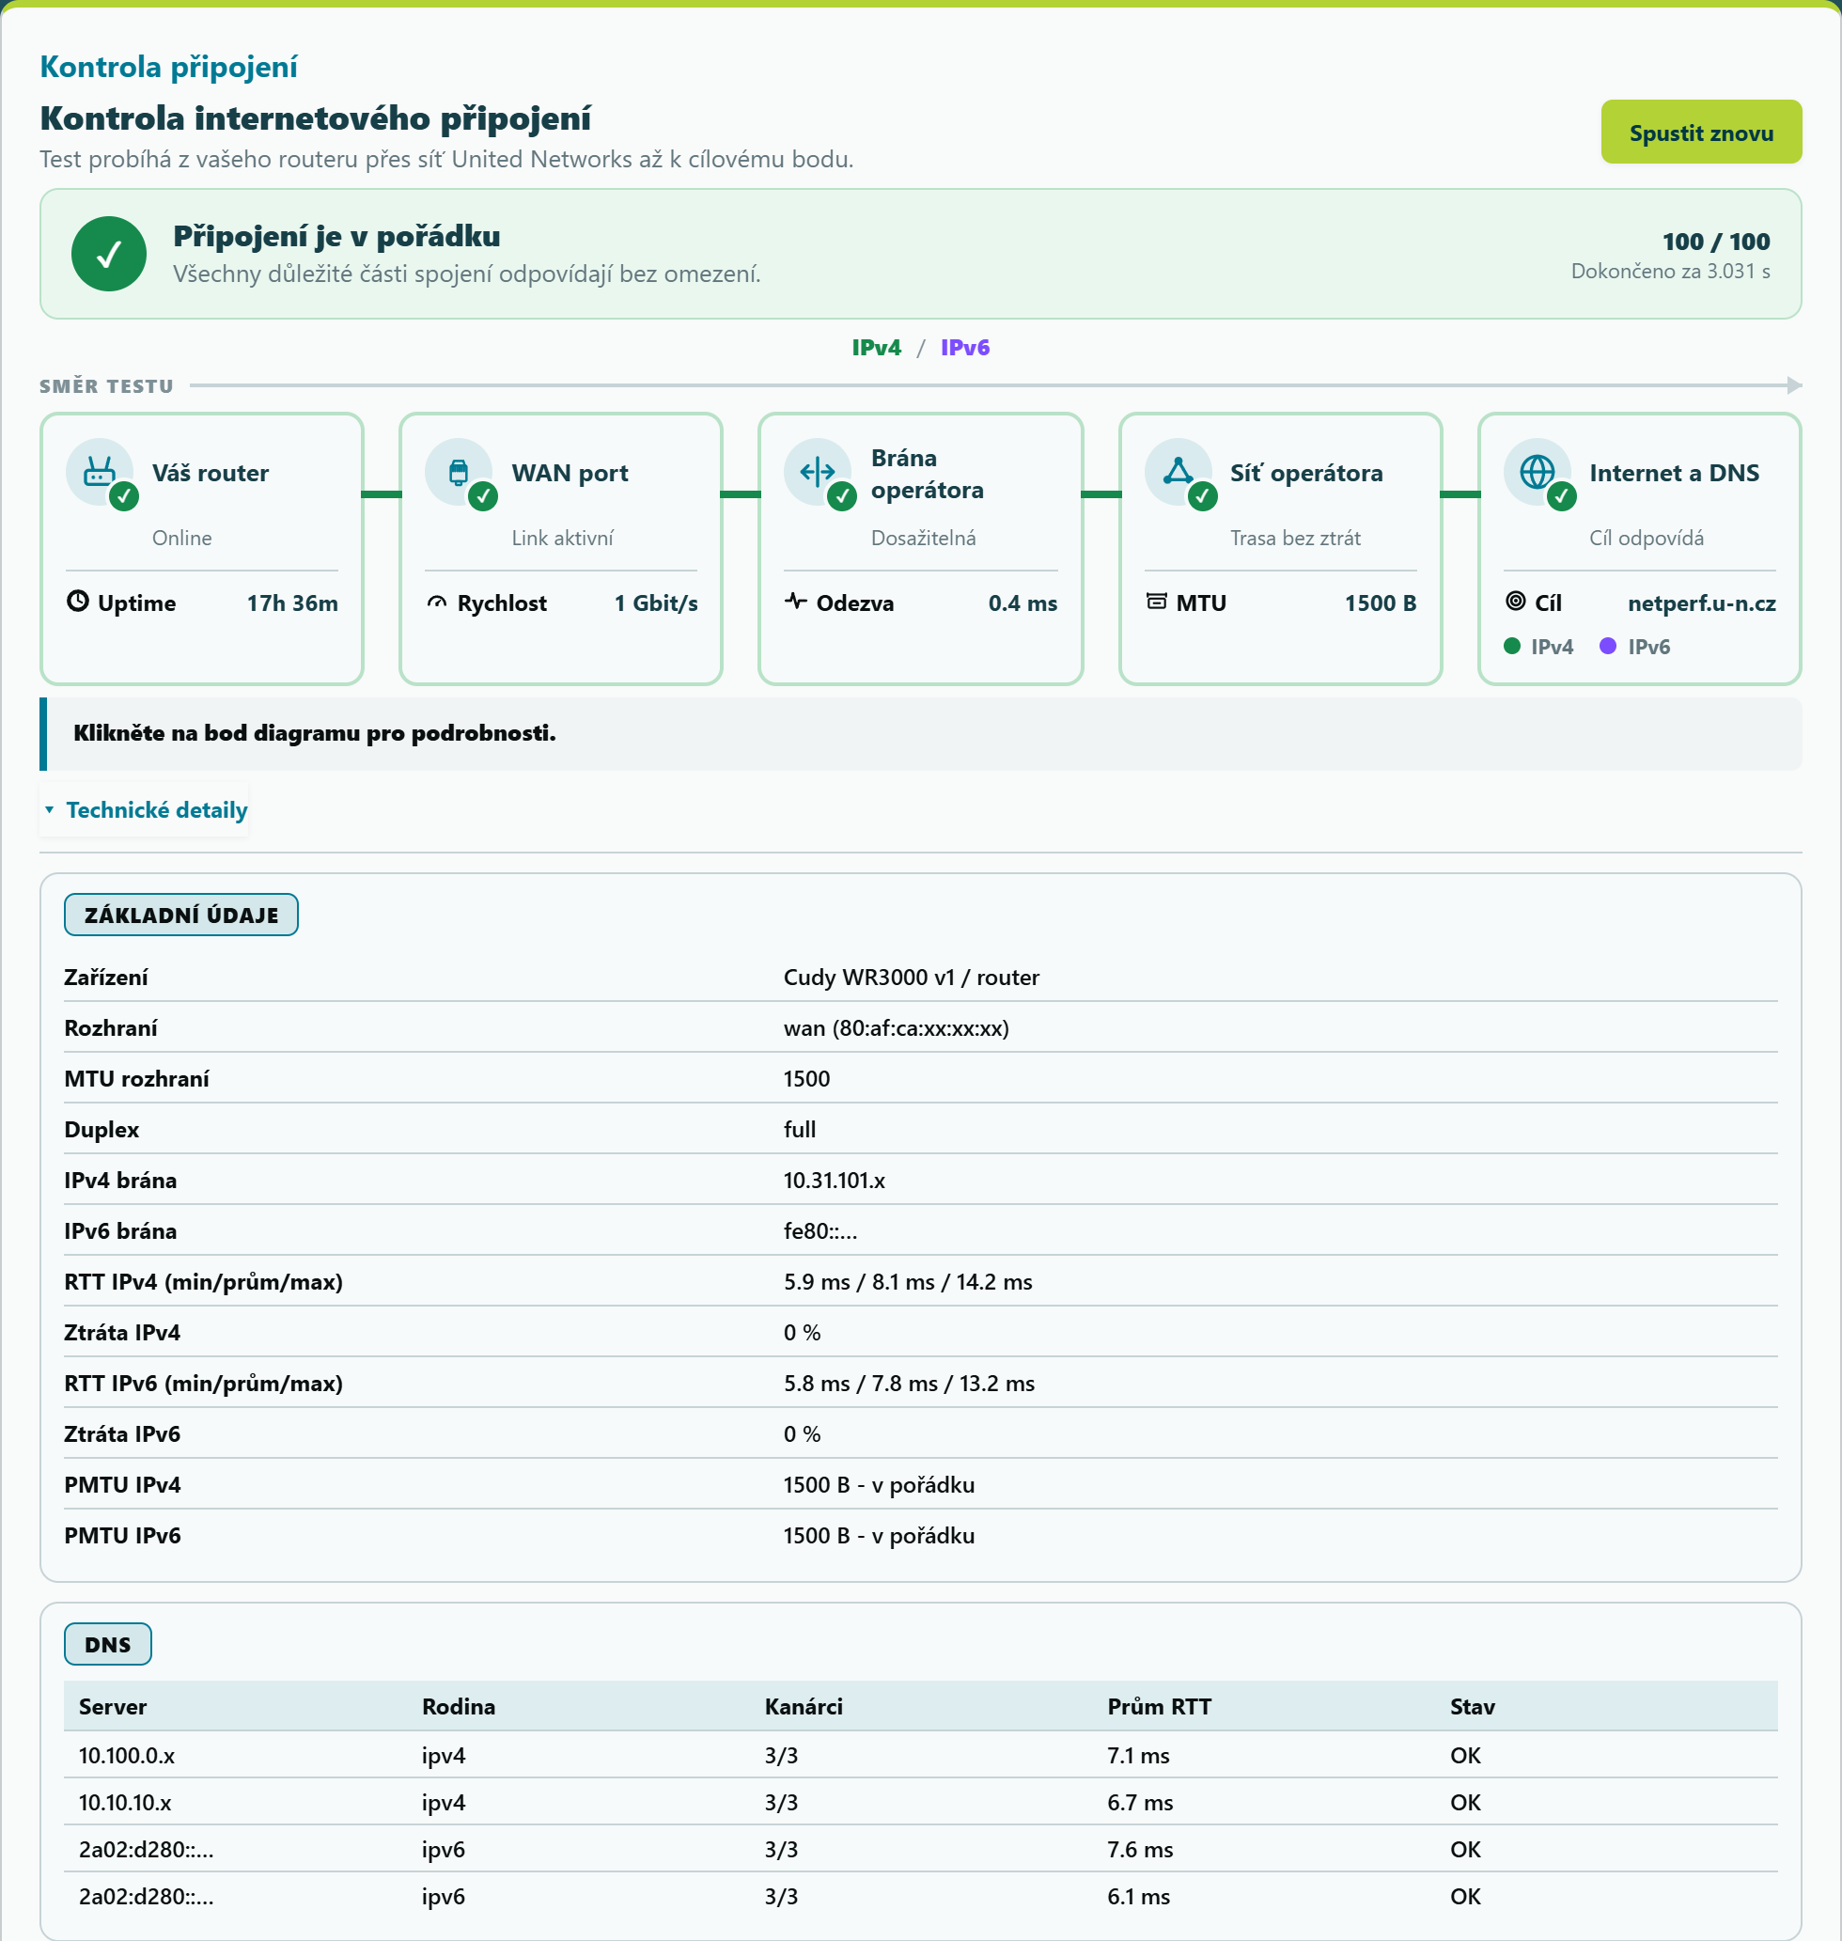Click the Prům RTT column header
This screenshot has height=1941, width=1842.
click(1160, 1706)
